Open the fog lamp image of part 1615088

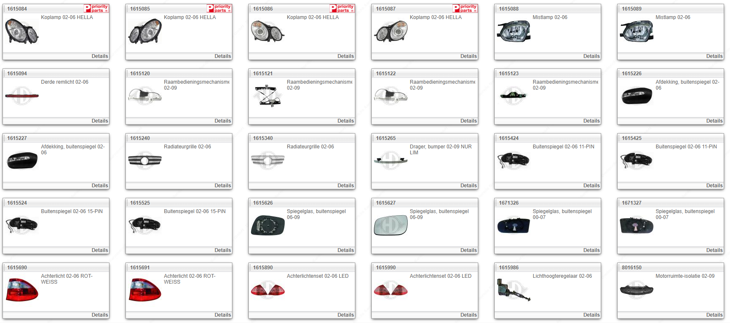[514, 32]
